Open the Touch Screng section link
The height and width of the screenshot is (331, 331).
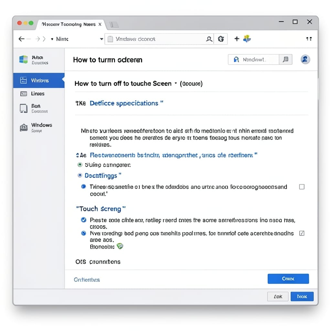101,209
